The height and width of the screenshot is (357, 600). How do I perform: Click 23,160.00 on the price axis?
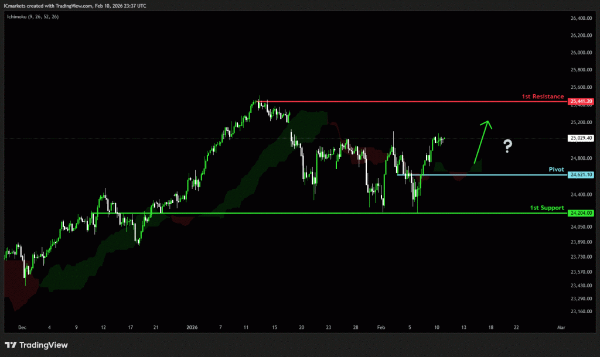[581, 311]
